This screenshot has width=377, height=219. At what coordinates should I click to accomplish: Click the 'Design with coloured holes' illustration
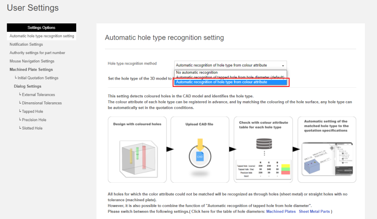coord(137,150)
